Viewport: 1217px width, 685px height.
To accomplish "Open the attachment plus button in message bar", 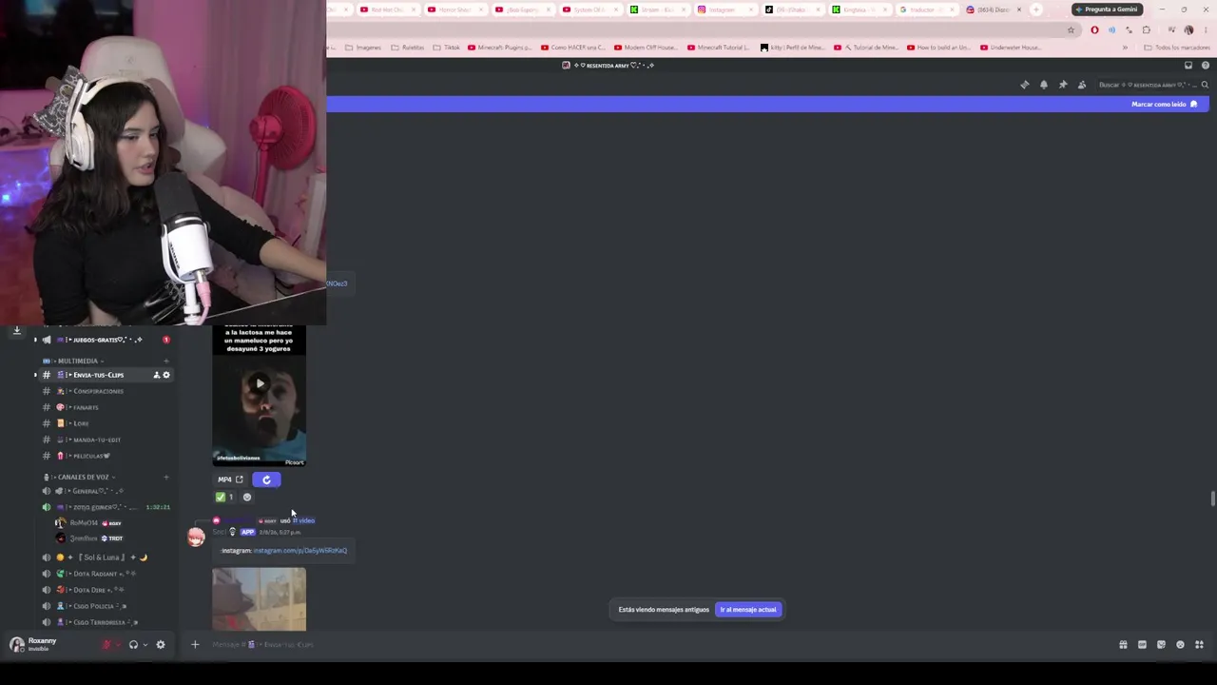I will (x=195, y=645).
